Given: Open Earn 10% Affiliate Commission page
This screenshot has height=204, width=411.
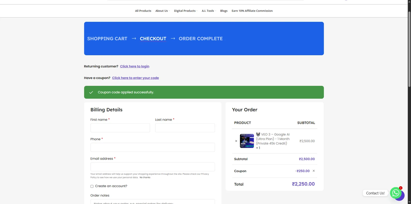Looking at the screenshot, I should point(252,11).
